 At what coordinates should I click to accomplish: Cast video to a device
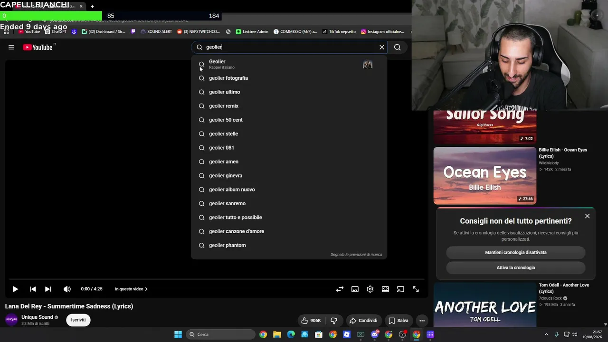pyautogui.click(x=400, y=289)
